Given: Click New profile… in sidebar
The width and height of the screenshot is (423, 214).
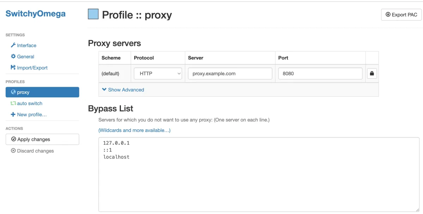Looking at the screenshot, I should tap(29, 115).
